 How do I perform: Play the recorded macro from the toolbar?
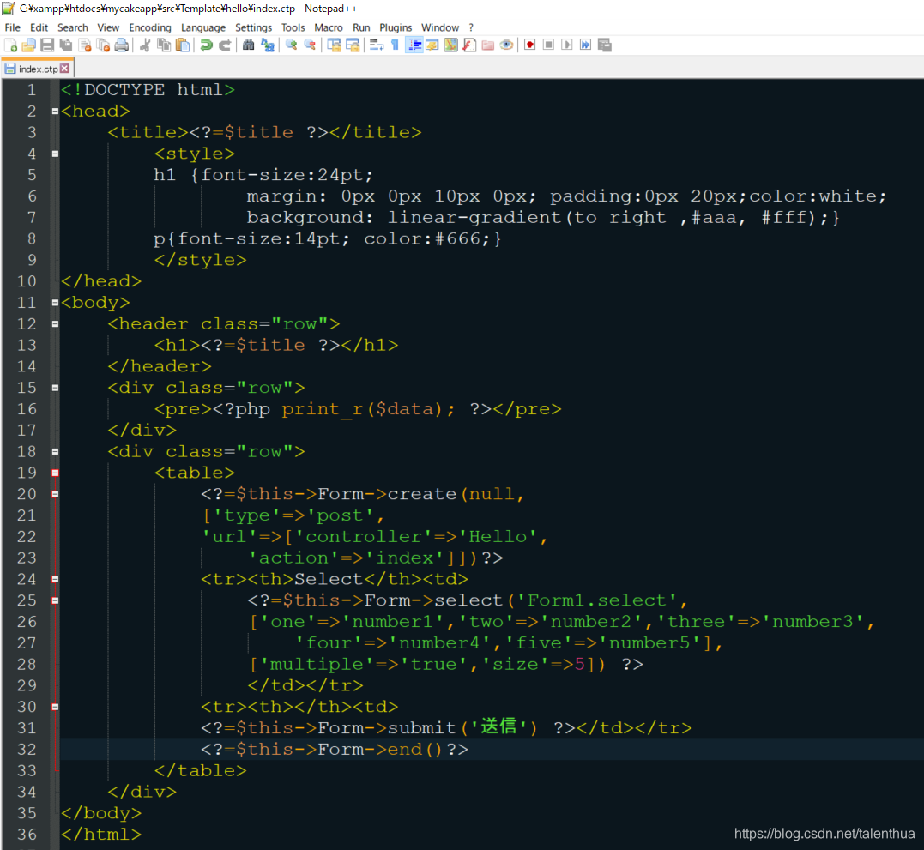pyautogui.click(x=567, y=45)
